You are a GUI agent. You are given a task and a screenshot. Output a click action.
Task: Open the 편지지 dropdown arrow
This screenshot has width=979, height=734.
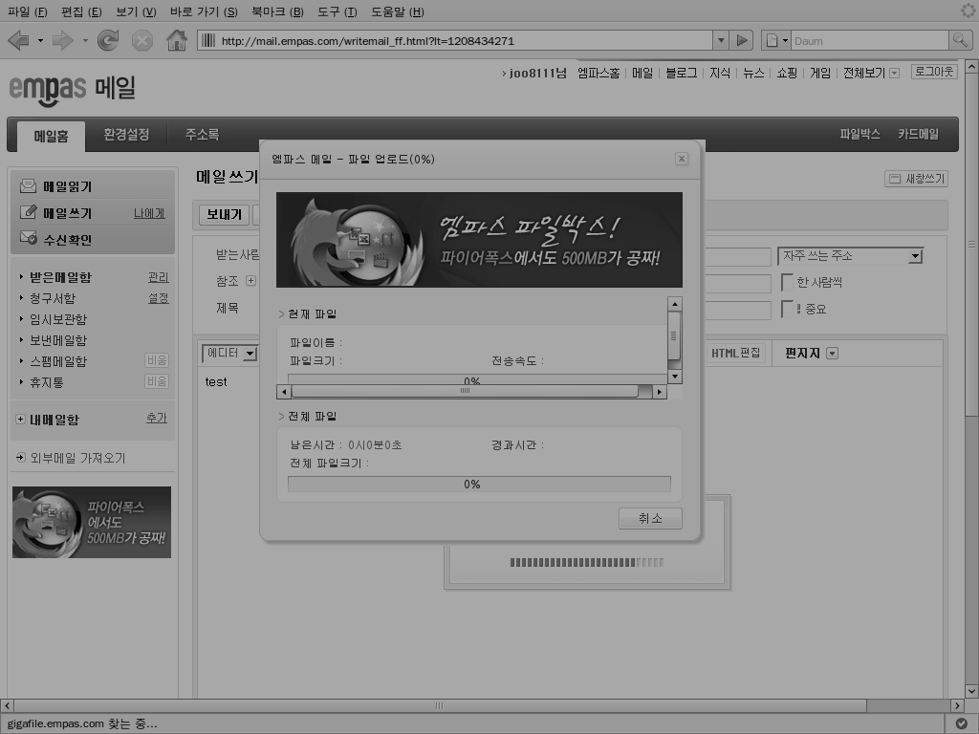pos(832,354)
